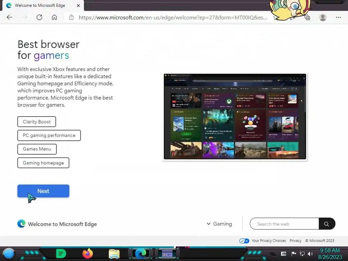Open the browser home page
The height and width of the screenshot is (261, 348).
click(x=54, y=17)
